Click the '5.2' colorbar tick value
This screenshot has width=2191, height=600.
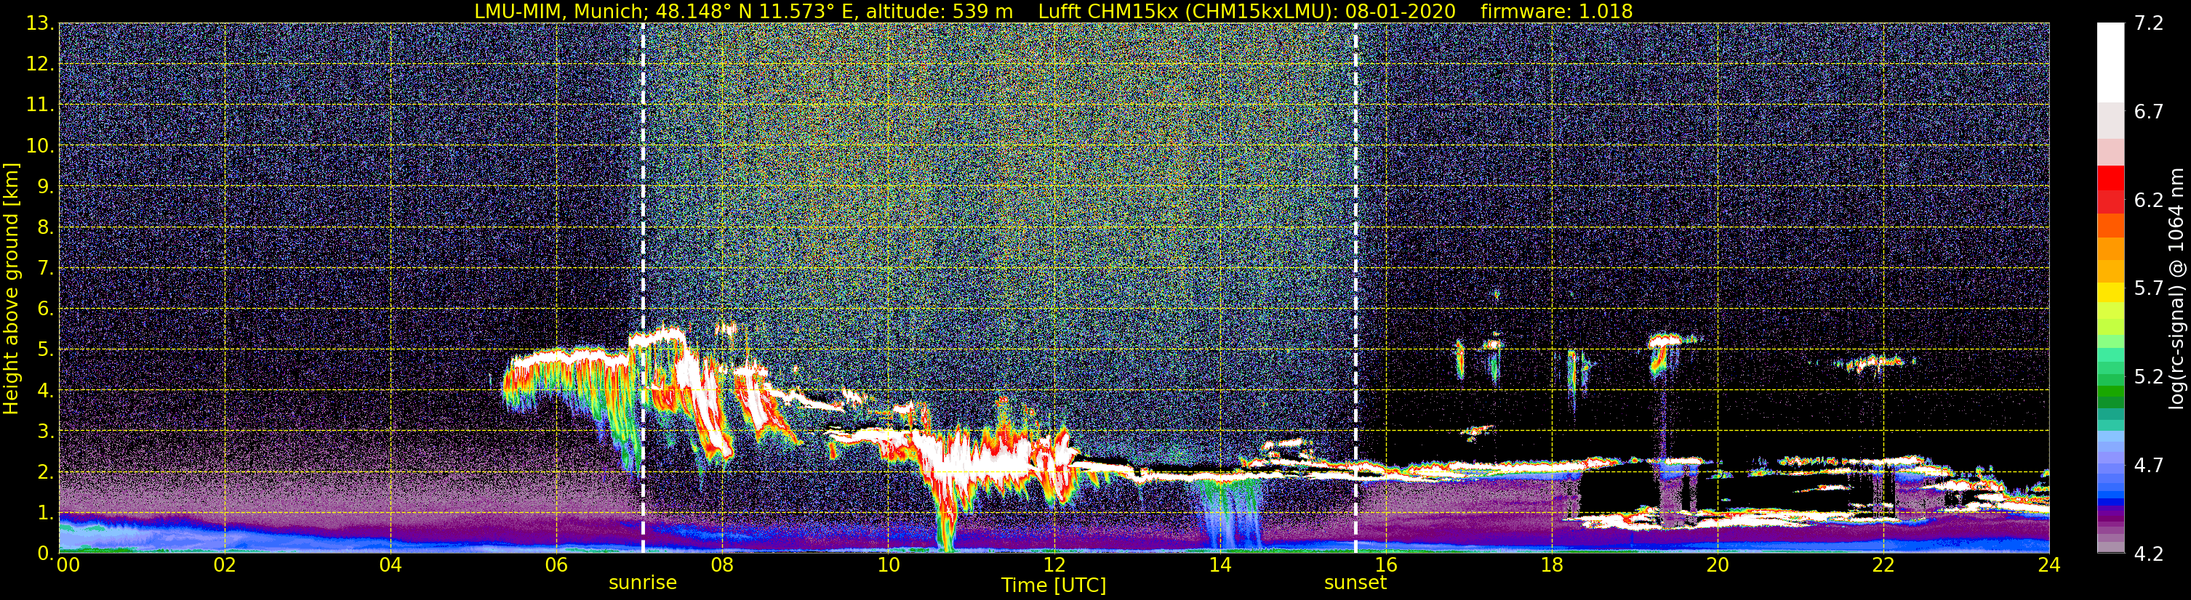(2149, 377)
